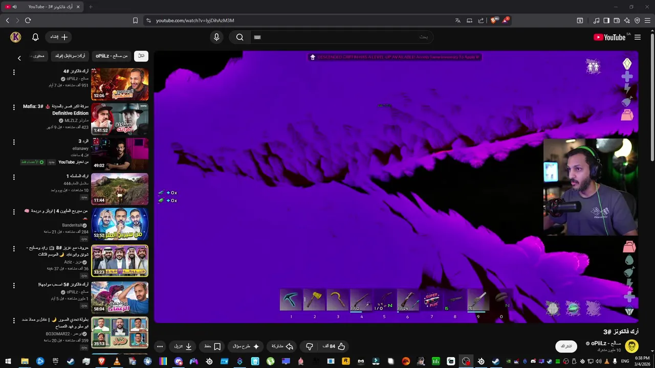Bookmark this page icon
655x368 pixels.
[135, 20]
